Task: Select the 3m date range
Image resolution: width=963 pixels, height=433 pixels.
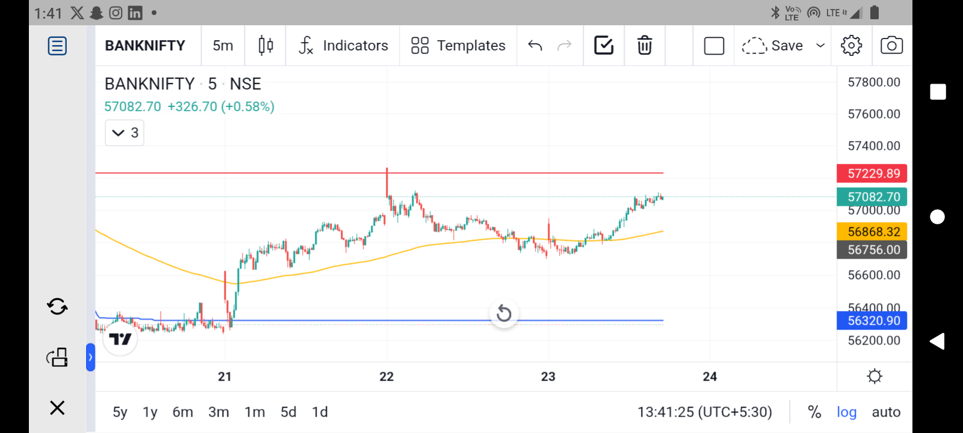Action: [x=218, y=412]
